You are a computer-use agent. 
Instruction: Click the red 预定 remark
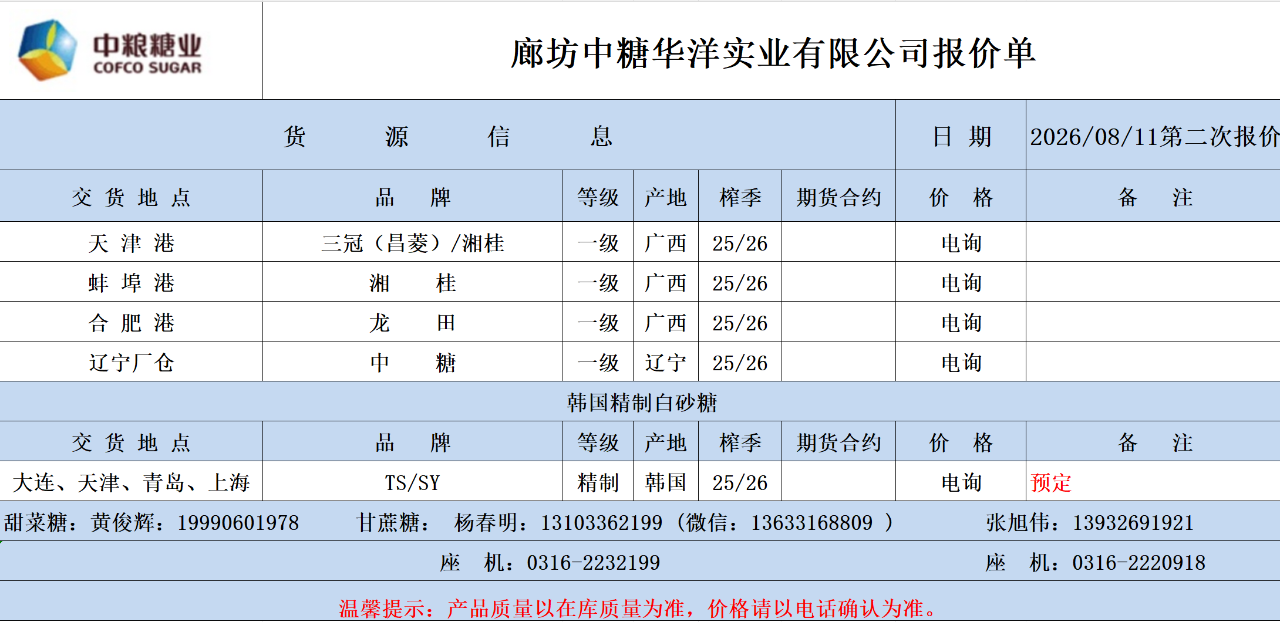pos(1050,482)
